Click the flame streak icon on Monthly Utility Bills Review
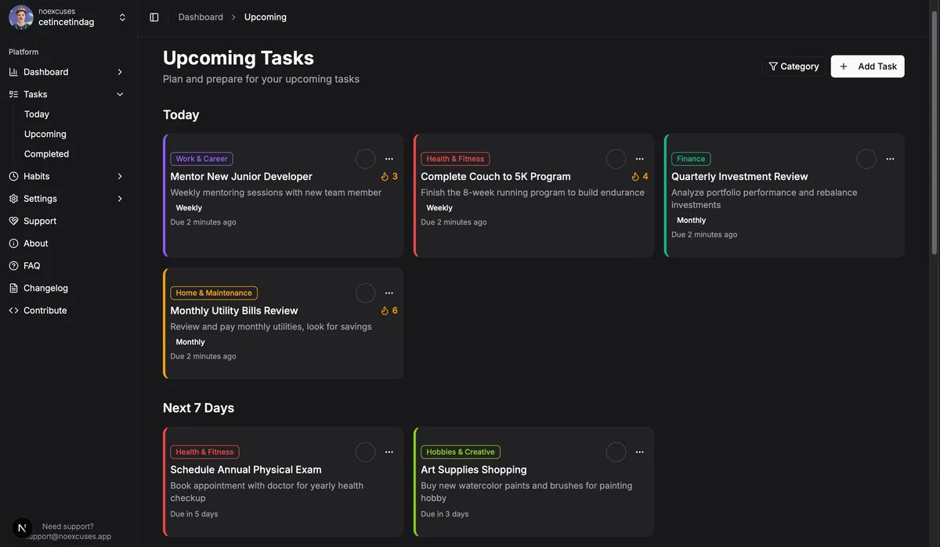The width and height of the screenshot is (940, 547). [x=385, y=311]
